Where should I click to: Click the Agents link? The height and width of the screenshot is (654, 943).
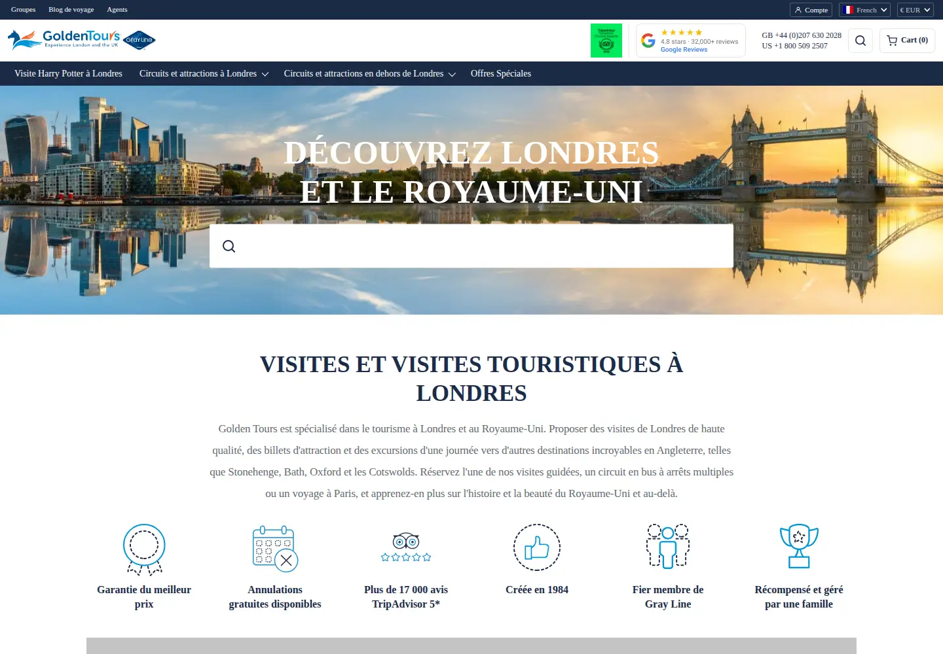[x=117, y=9]
